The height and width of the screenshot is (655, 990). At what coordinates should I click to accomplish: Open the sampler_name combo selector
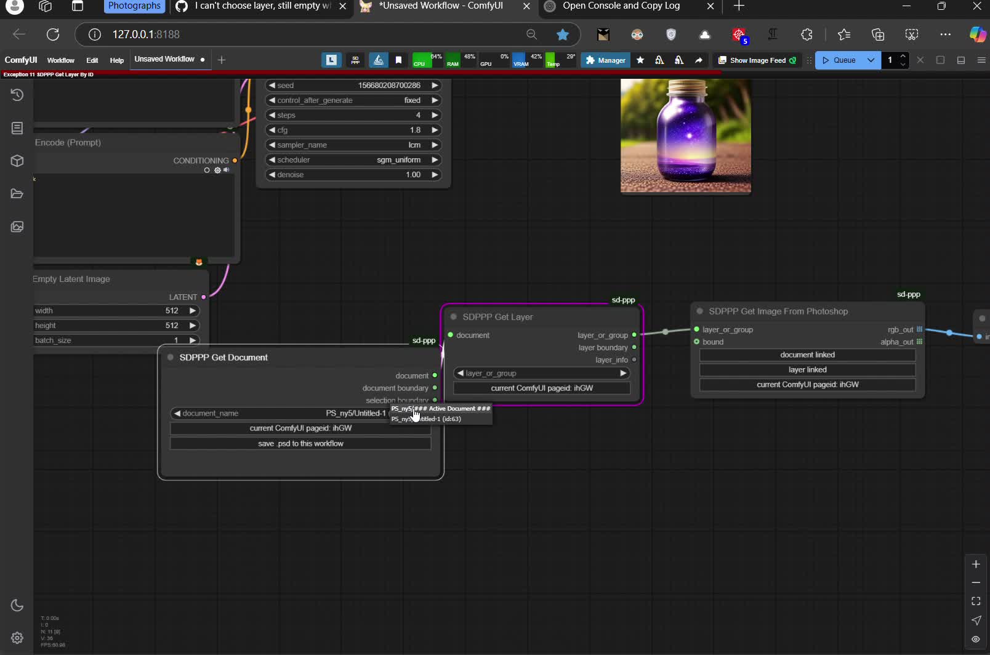353,145
